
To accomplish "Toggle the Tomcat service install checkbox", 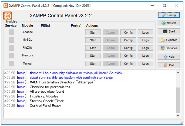I will click(11, 64).
